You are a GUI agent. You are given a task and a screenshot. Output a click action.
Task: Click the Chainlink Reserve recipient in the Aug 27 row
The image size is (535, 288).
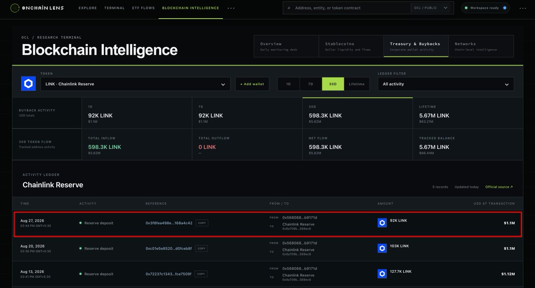[x=298, y=224]
